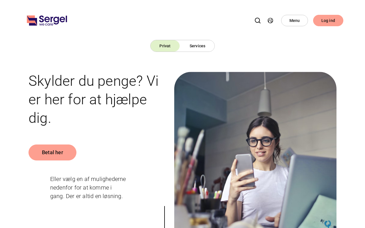Click the Betal her button

click(x=52, y=152)
